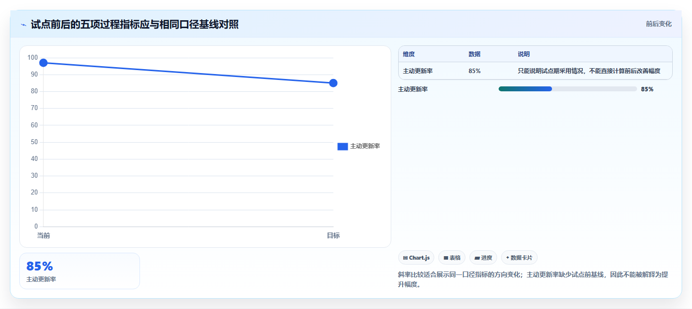Image resolution: width=692 pixels, height=309 pixels.
Task: Click the Chart.js tag chip
Action: [x=416, y=258]
